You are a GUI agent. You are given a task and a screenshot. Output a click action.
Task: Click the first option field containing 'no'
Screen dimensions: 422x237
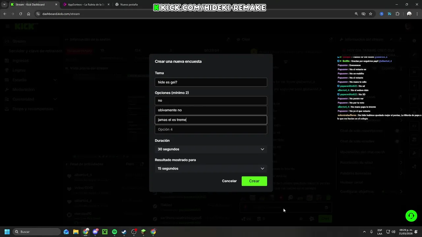[x=211, y=100]
